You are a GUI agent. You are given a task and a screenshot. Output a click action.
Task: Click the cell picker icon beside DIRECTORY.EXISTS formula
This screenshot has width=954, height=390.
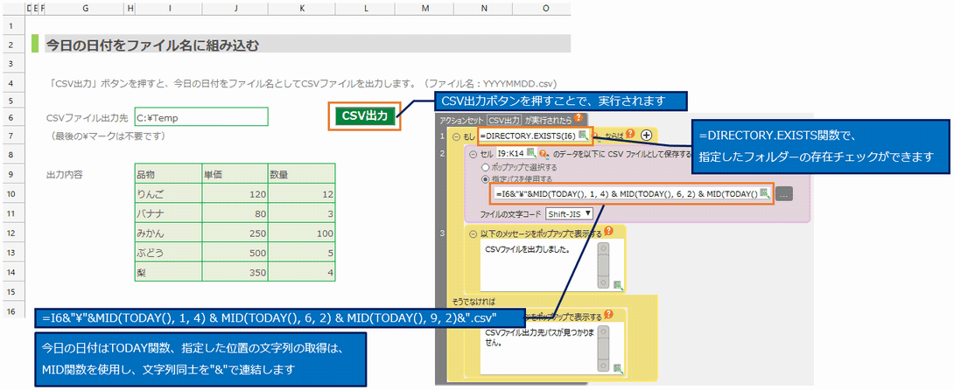coord(584,136)
